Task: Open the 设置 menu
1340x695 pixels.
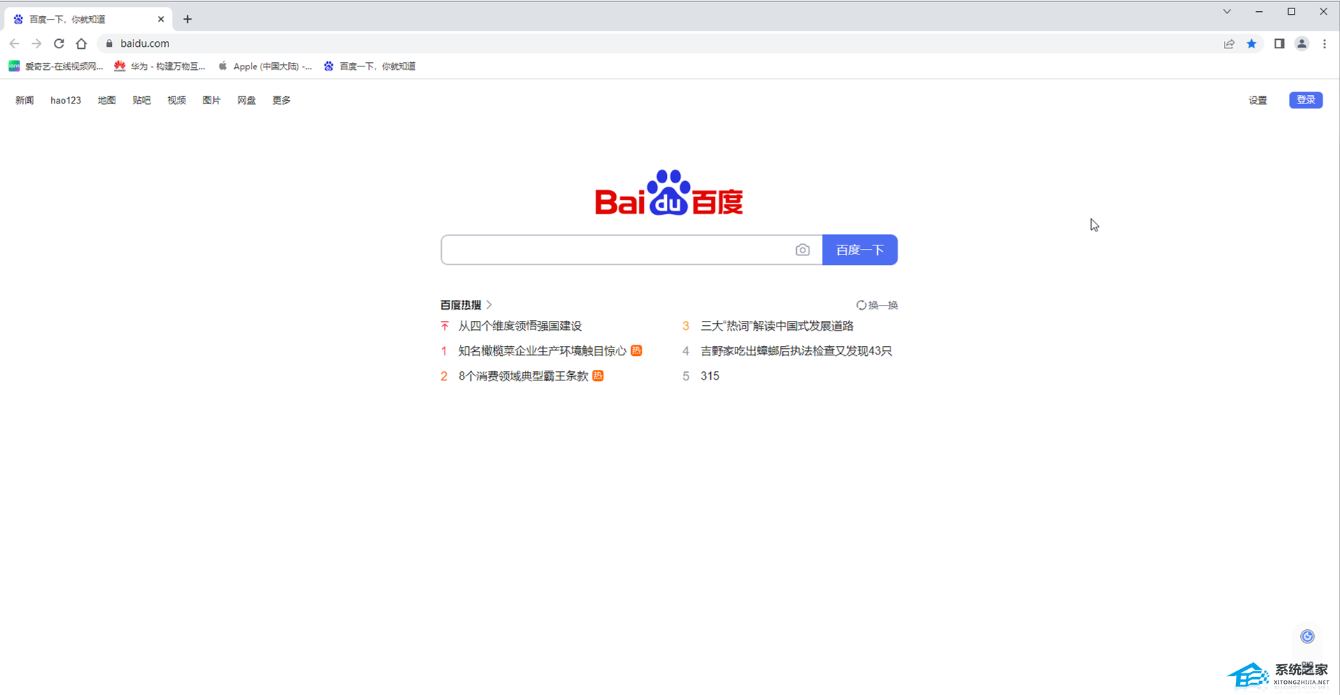Action: coord(1258,100)
